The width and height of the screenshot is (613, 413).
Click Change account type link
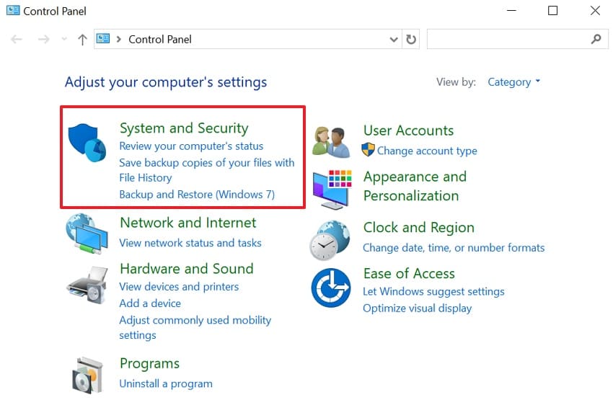point(427,151)
